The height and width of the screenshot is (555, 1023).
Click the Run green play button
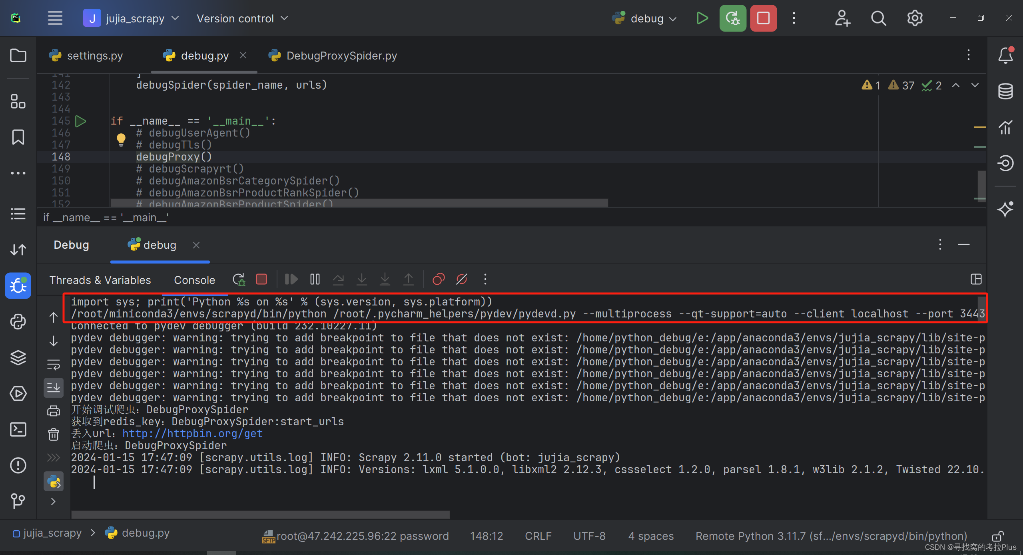pyautogui.click(x=702, y=18)
